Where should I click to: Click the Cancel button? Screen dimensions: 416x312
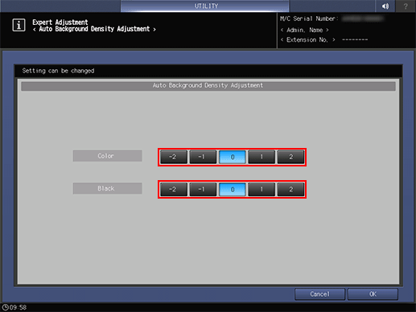click(x=319, y=294)
